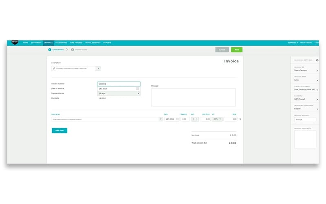Image resolution: width=326 pixels, height=204 pixels.
Task: Click step two Preview & Send circle icon
Action: pyautogui.click(x=73, y=50)
